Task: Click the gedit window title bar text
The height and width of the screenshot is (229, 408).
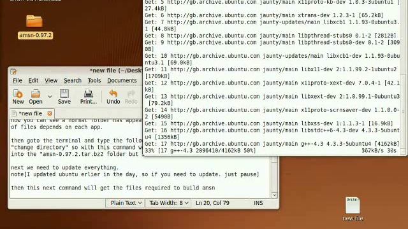Action: pos(115,71)
